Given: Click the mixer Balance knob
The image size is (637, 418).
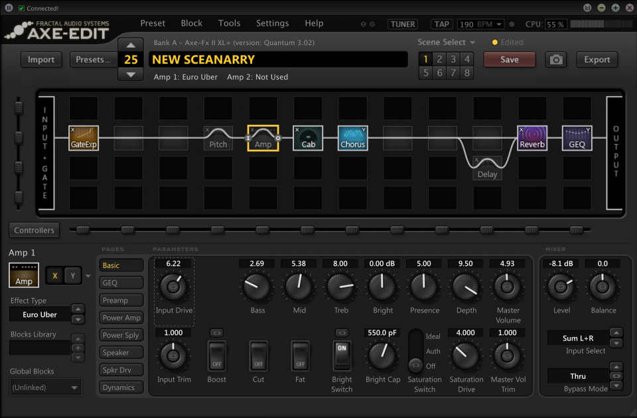Looking at the screenshot, I should click(x=602, y=287).
